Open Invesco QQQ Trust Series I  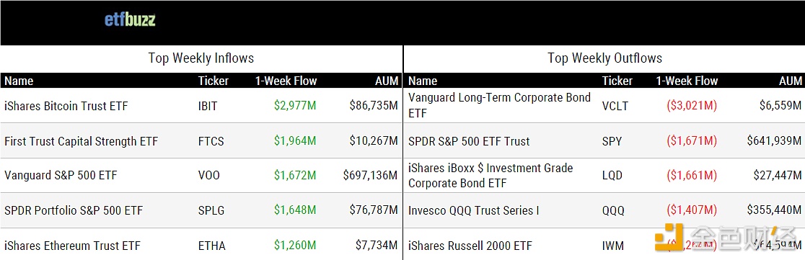coord(473,210)
